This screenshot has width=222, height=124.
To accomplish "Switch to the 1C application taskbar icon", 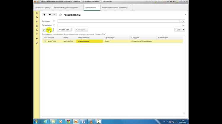I will [x=76, y=121].
